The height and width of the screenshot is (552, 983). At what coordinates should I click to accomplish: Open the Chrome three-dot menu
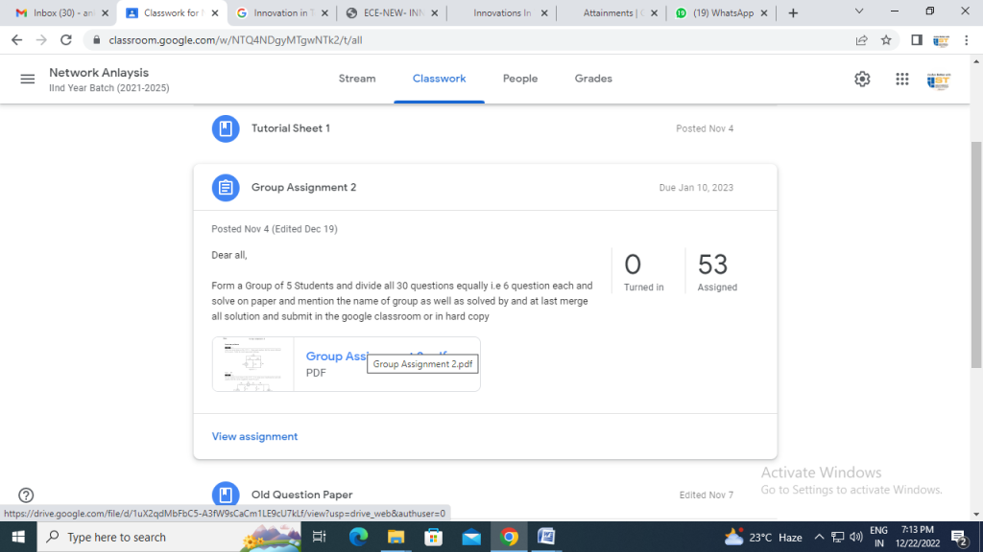pyautogui.click(x=966, y=40)
